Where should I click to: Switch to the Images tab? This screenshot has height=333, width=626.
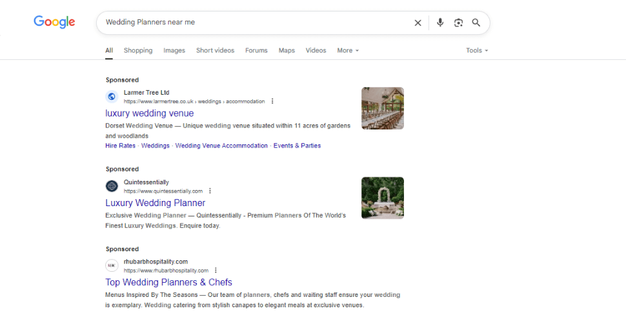pos(174,51)
